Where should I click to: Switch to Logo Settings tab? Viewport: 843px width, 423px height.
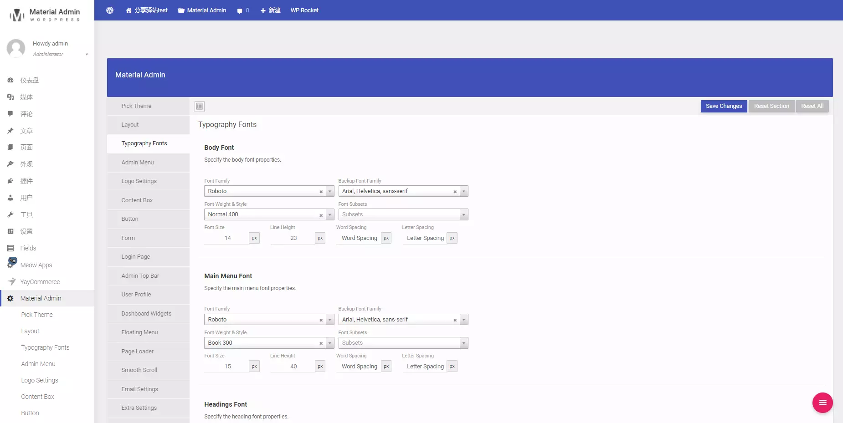148,181
